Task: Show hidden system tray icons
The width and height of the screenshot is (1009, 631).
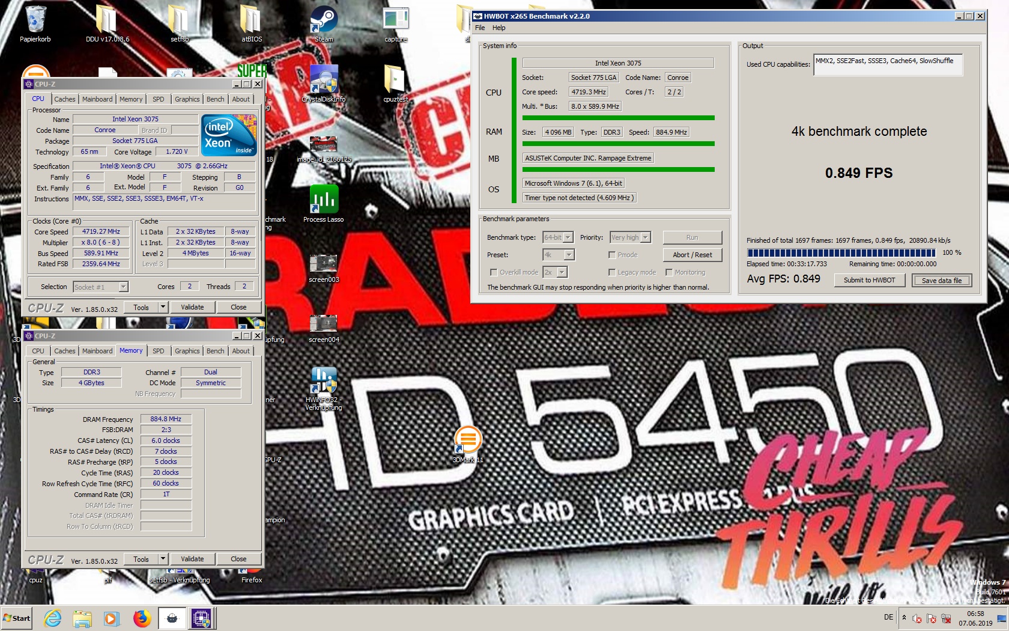Action: pyautogui.click(x=904, y=618)
